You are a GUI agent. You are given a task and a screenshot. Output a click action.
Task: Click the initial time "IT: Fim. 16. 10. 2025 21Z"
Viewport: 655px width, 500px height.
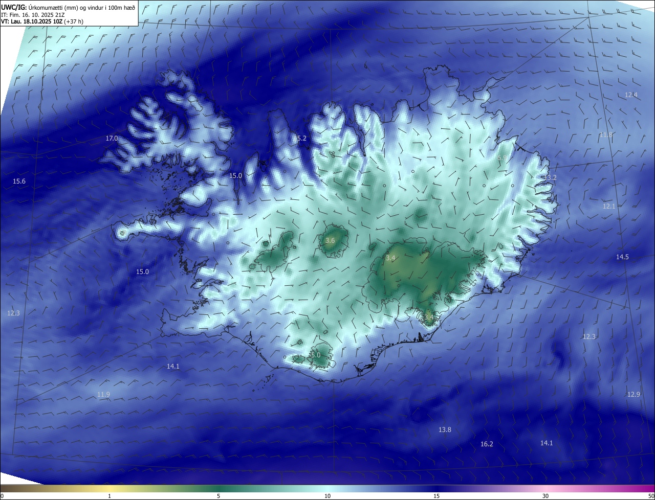click(33, 14)
